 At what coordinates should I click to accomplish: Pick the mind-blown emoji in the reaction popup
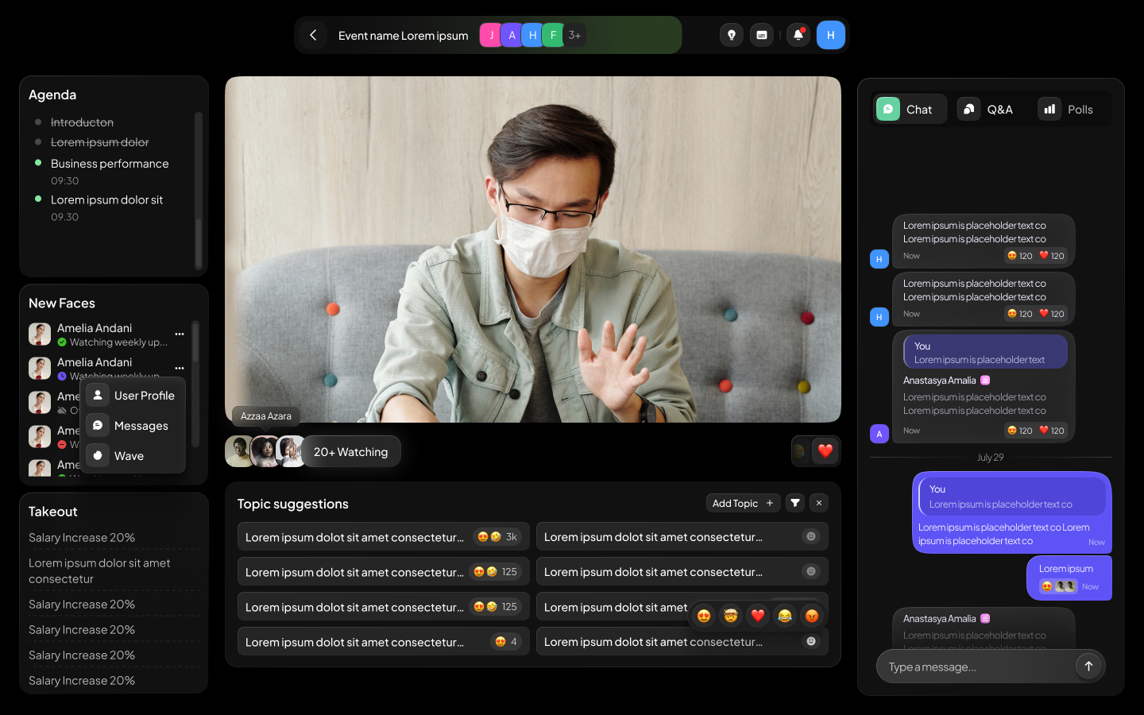click(x=731, y=616)
